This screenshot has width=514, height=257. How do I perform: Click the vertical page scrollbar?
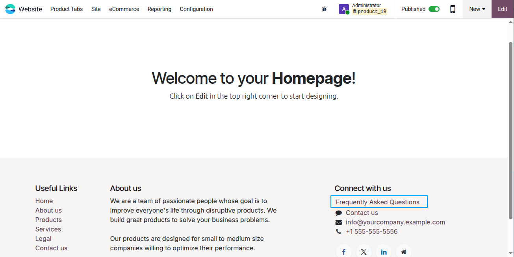point(511,130)
